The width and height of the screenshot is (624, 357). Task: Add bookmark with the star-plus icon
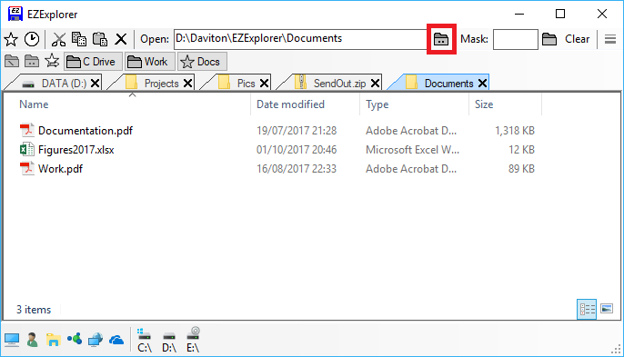point(52,61)
